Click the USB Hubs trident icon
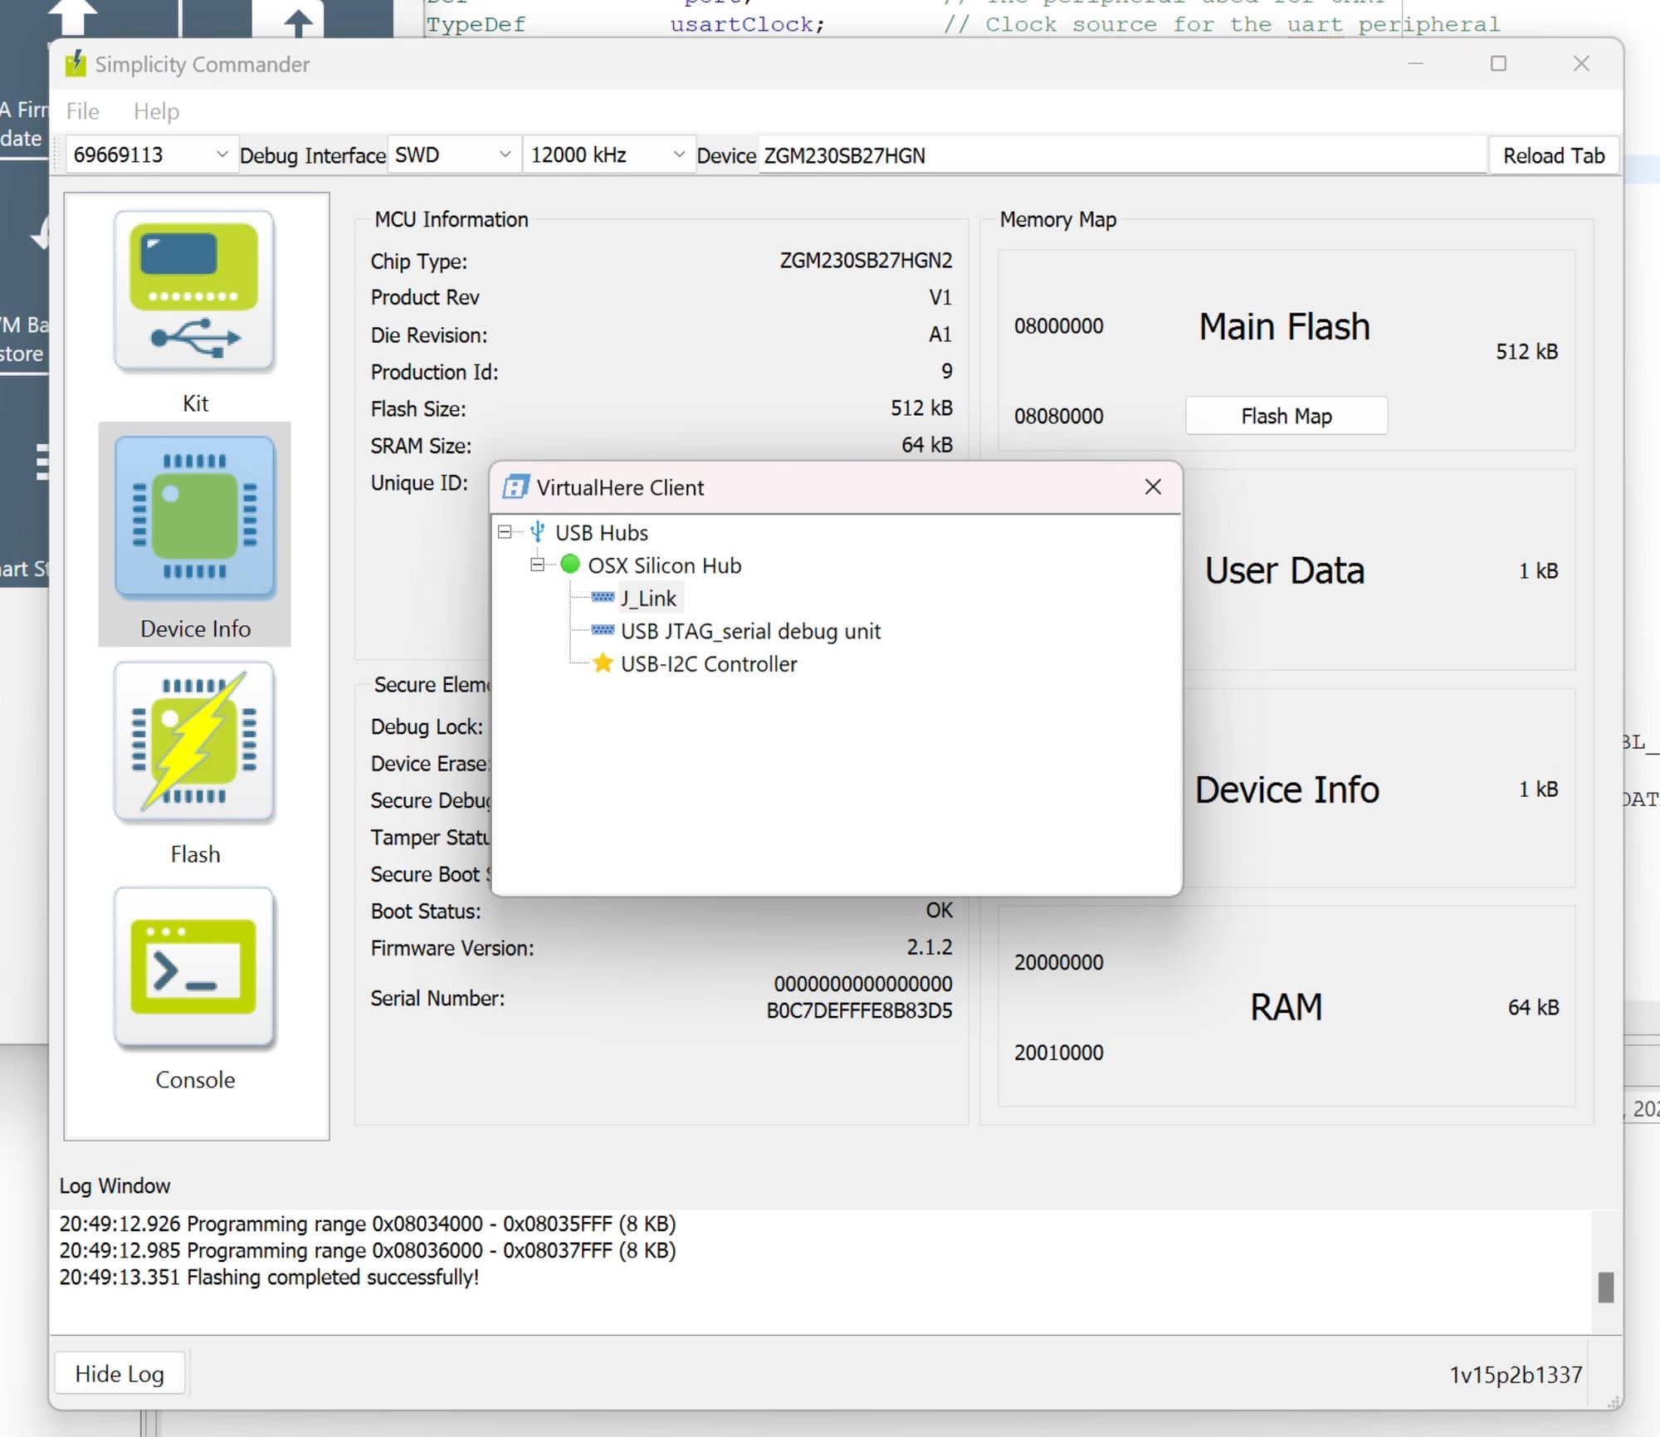This screenshot has height=1437, width=1660. click(x=538, y=532)
